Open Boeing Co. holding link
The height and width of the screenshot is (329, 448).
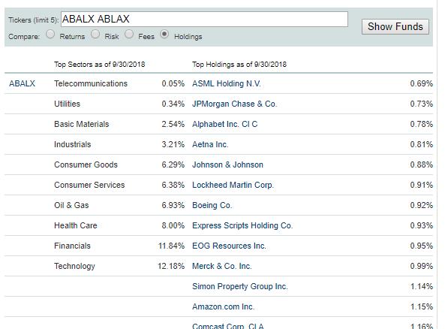pyautogui.click(x=212, y=205)
